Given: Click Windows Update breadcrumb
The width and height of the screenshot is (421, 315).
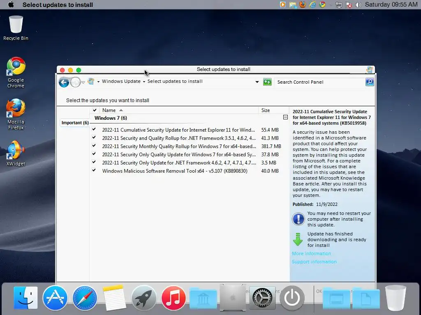Looking at the screenshot, I should pos(121,82).
